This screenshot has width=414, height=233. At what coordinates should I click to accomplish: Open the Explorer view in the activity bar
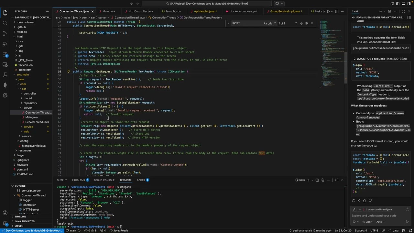(5, 13)
